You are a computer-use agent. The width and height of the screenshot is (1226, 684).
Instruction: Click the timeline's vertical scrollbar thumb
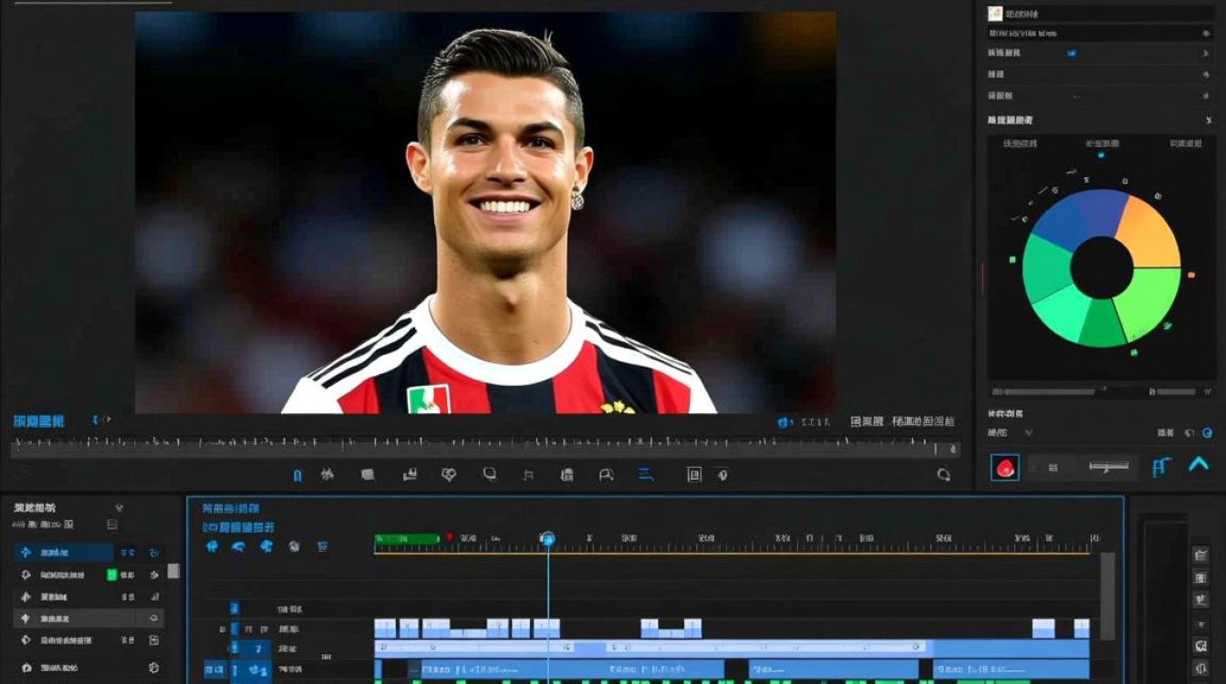pyautogui.click(x=1107, y=596)
